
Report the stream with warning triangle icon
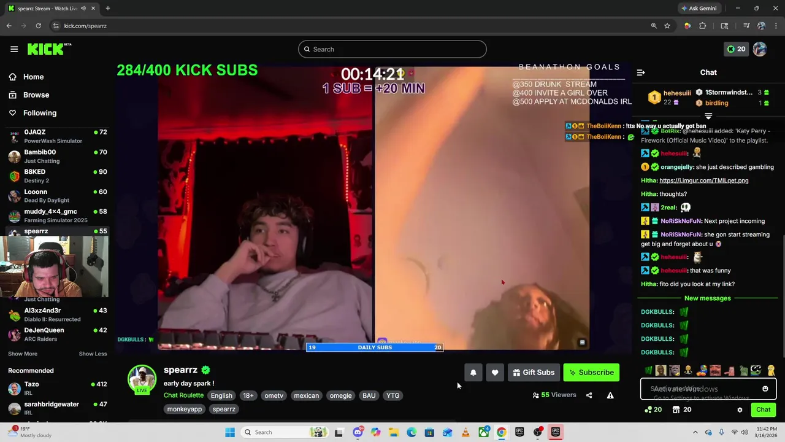click(x=610, y=395)
